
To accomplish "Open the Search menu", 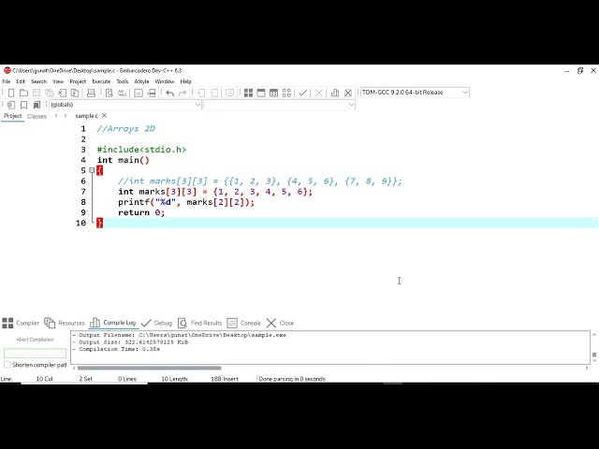I will (39, 81).
